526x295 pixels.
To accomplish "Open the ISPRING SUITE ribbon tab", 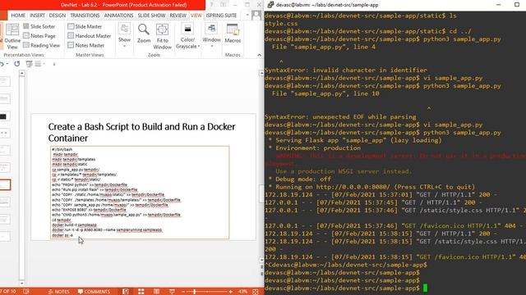I will 221,16.
